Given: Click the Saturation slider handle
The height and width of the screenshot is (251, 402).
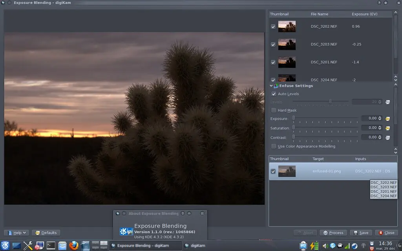Looking at the screenshot, I should coord(294,128).
